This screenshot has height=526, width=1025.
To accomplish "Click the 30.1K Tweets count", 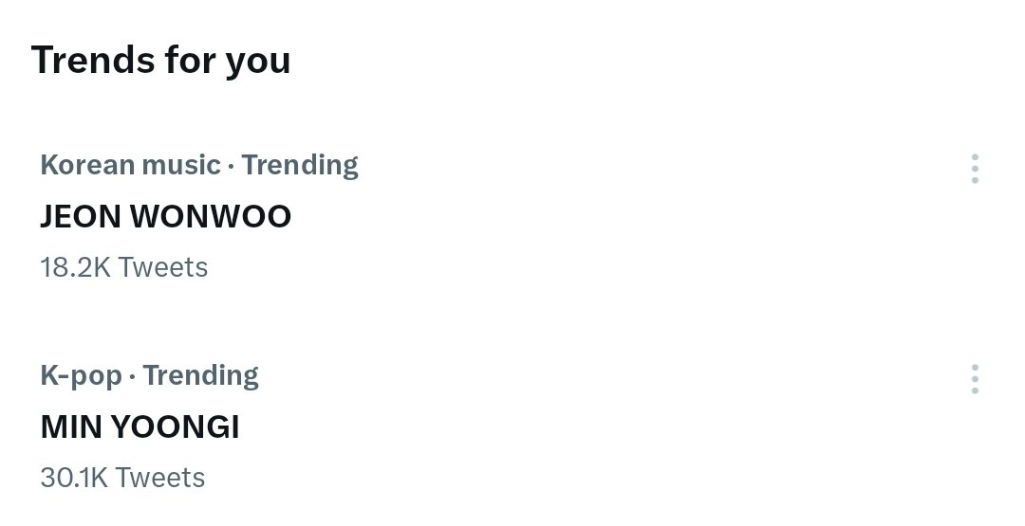I will (122, 477).
